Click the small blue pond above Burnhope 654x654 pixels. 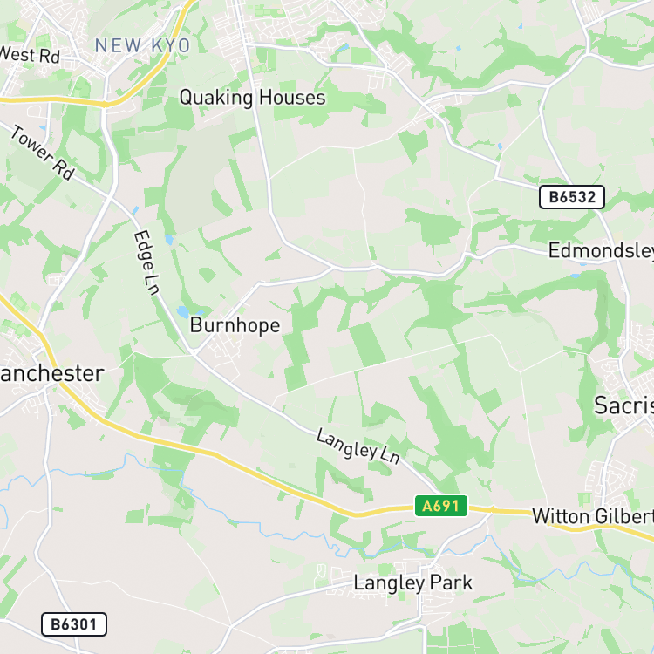(x=183, y=312)
